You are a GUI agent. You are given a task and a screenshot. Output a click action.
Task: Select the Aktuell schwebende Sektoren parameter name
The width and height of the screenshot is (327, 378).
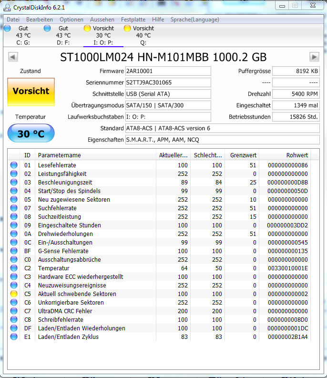pyautogui.click(x=77, y=294)
